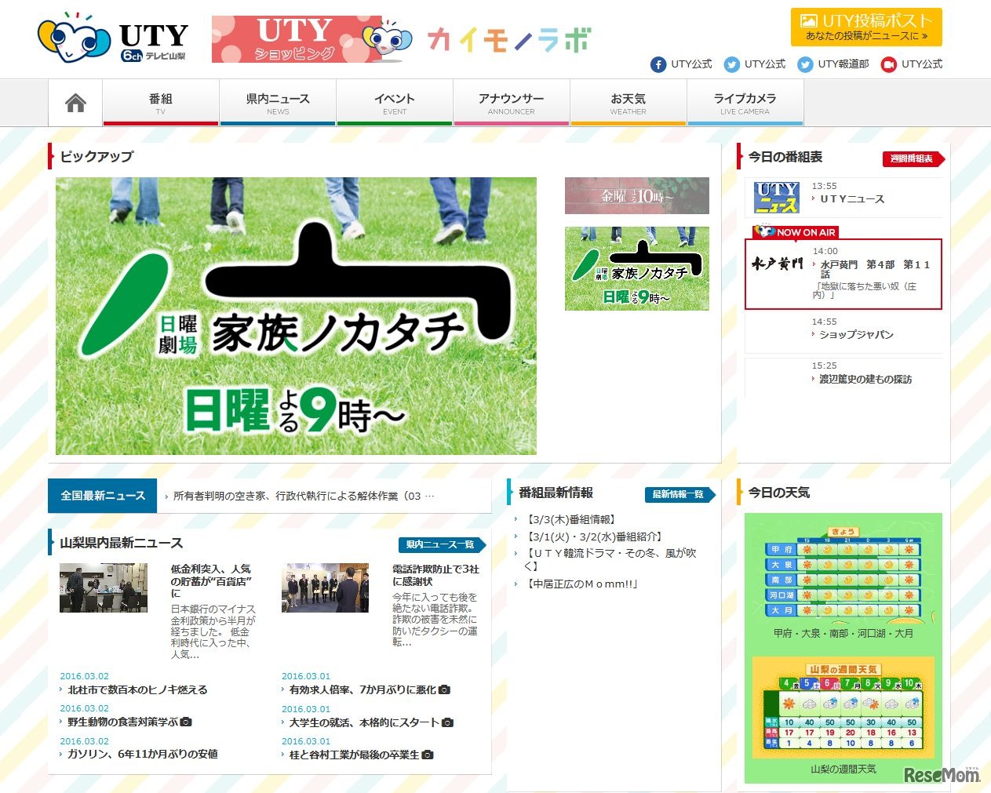
Task: Click the 甲府・大泉・南部・河口湖・大月 caption
Action: coord(843,633)
